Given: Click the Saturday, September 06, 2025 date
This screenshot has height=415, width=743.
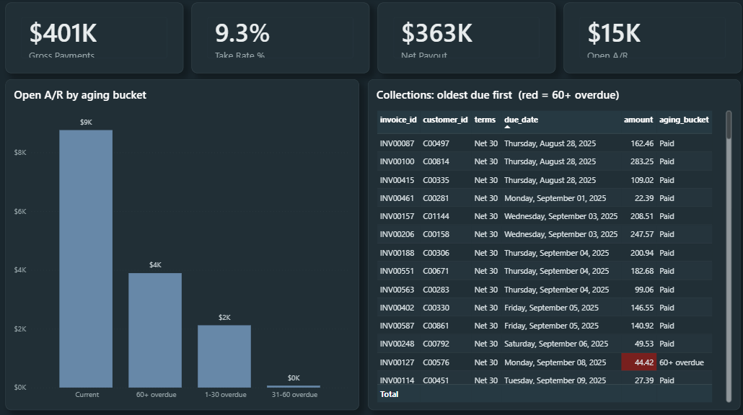Looking at the screenshot, I should (x=556, y=344).
